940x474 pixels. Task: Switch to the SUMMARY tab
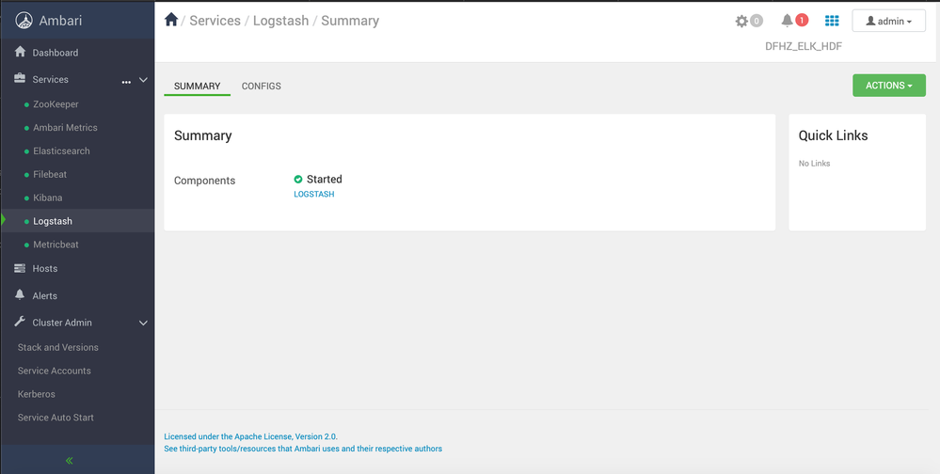click(198, 87)
